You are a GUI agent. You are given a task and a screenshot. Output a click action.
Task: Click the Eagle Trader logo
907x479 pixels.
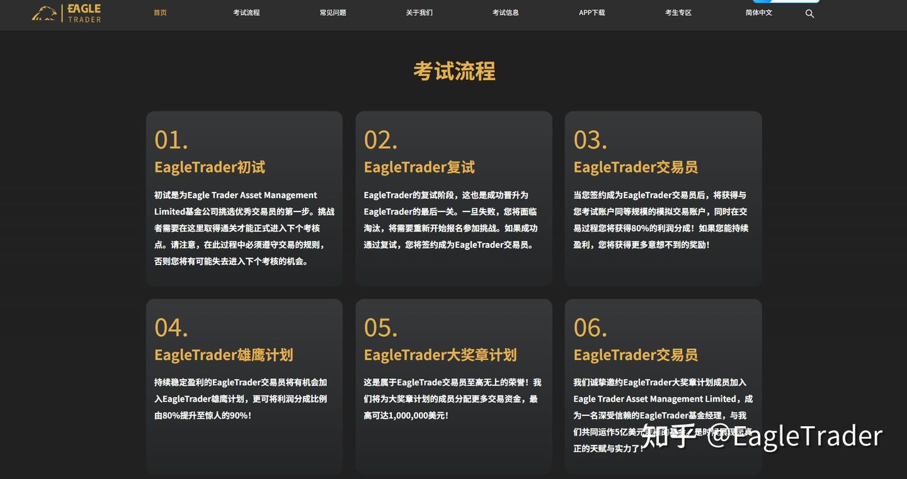tap(66, 13)
